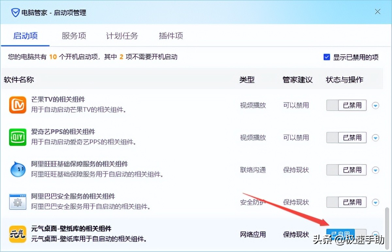Open dropdown arrow for 爱奇艺PPS entry
The height and width of the screenshot is (252, 392).
coord(375,137)
